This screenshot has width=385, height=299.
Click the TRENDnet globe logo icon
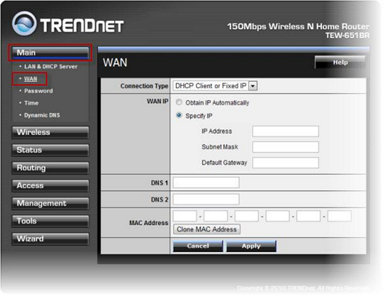24,23
